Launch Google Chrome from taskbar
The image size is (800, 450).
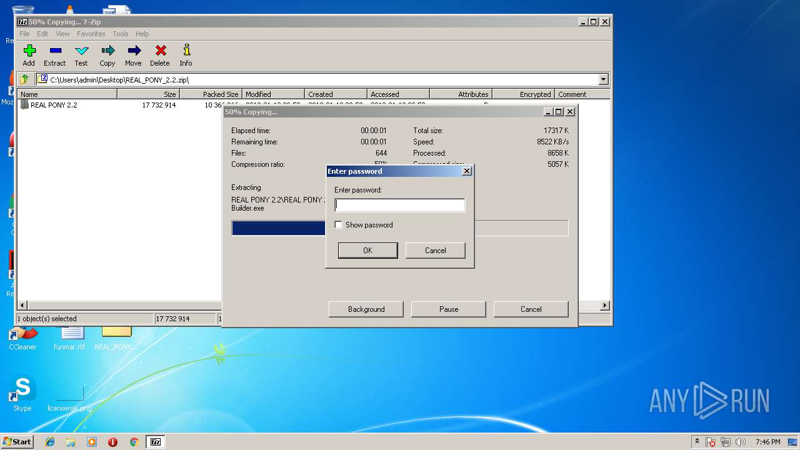tap(134, 442)
